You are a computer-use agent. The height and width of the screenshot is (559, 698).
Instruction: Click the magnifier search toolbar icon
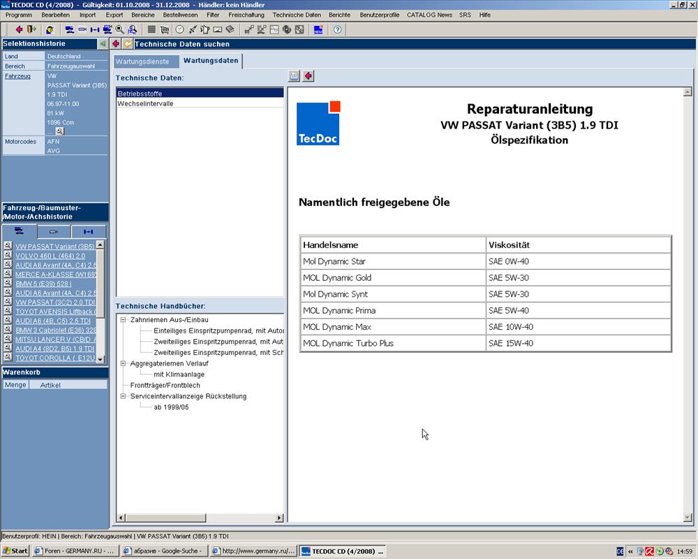(119, 29)
